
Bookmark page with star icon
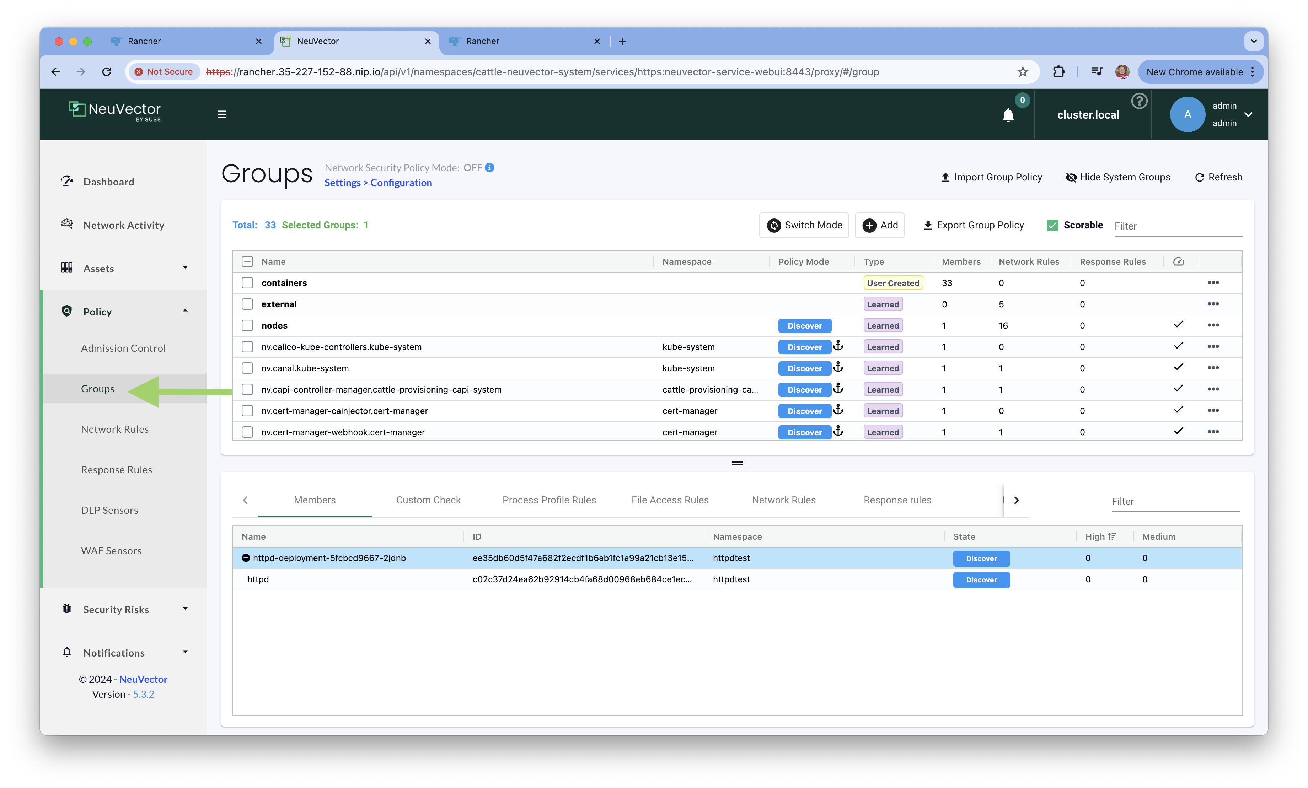pos(1022,72)
